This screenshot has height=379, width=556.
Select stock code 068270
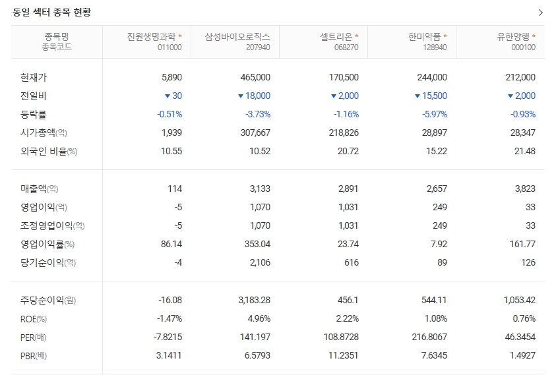(x=346, y=47)
